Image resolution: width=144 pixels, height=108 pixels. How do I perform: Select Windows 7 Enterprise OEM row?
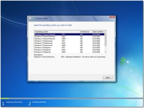[x=69, y=52]
